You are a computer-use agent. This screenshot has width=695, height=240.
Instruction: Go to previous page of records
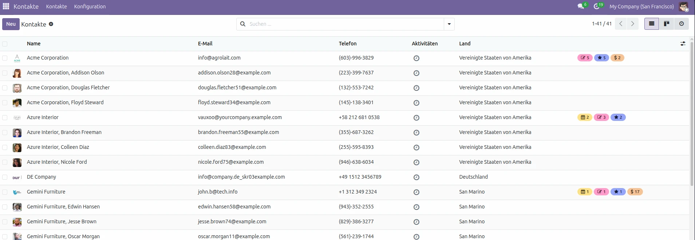coord(621,24)
